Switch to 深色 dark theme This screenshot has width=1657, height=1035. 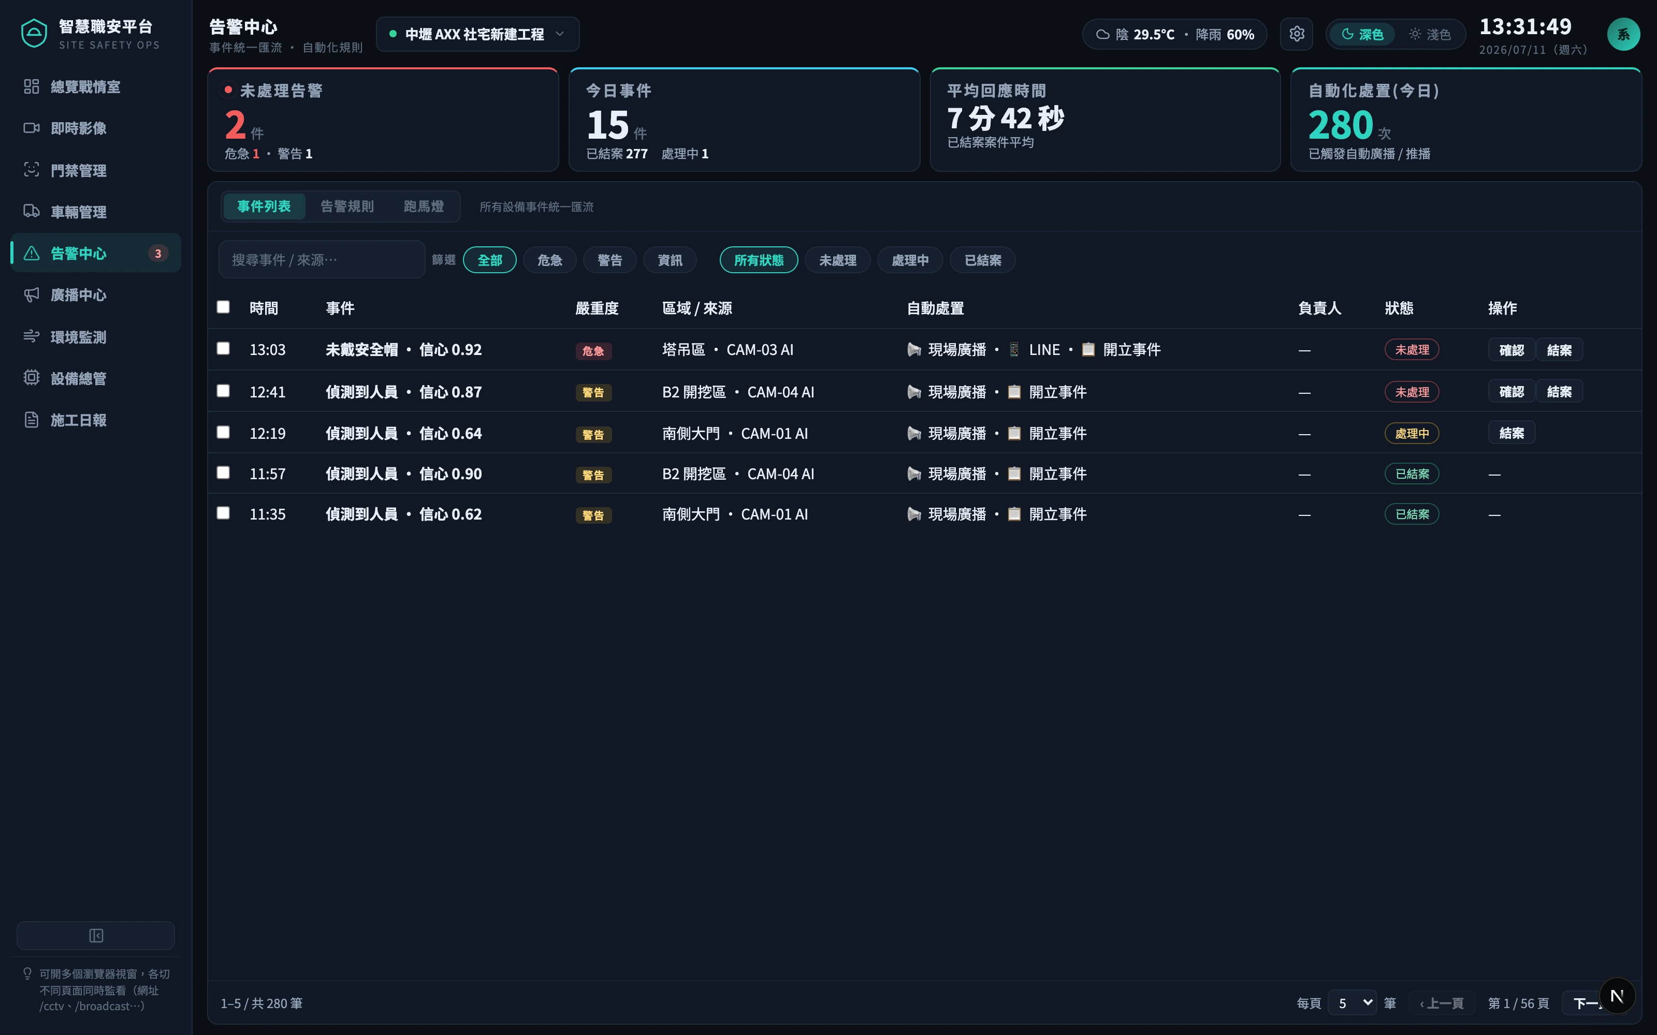pos(1362,34)
